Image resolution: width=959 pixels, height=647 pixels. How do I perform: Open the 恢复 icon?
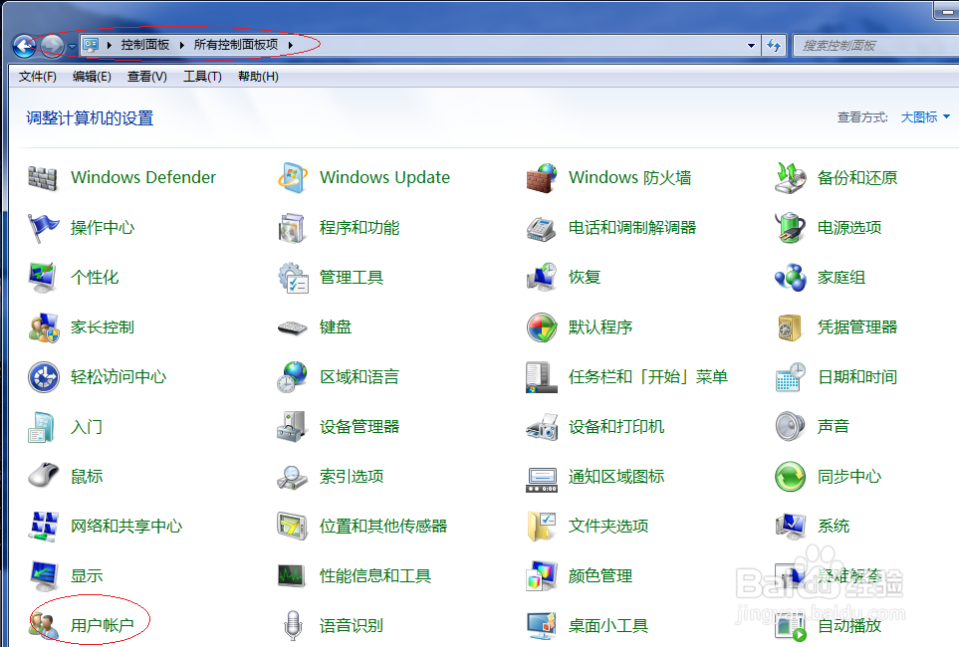click(542, 278)
